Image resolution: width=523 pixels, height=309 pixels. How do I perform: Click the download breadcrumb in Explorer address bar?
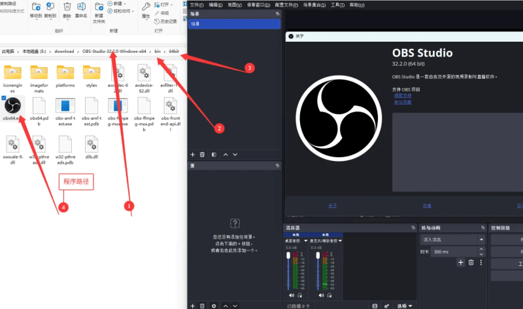pos(64,51)
